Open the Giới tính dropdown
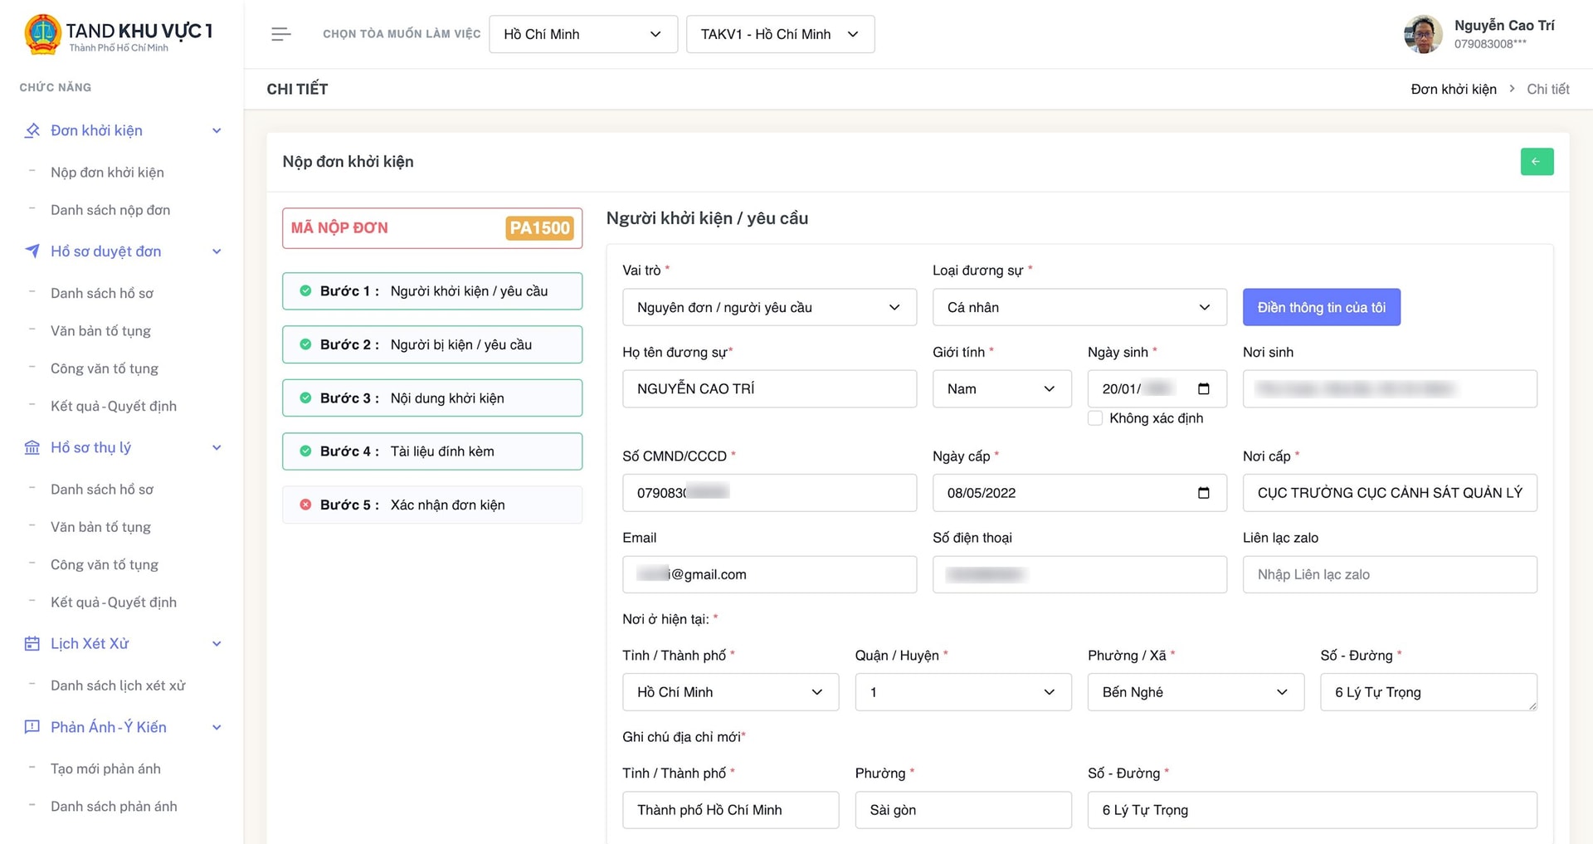The height and width of the screenshot is (844, 1593). pyautogui.click(x=1002, y=388)
